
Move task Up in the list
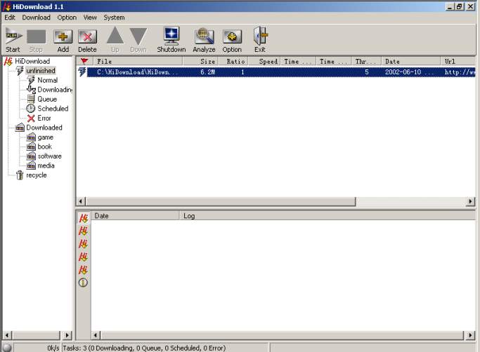click(115, 40)
